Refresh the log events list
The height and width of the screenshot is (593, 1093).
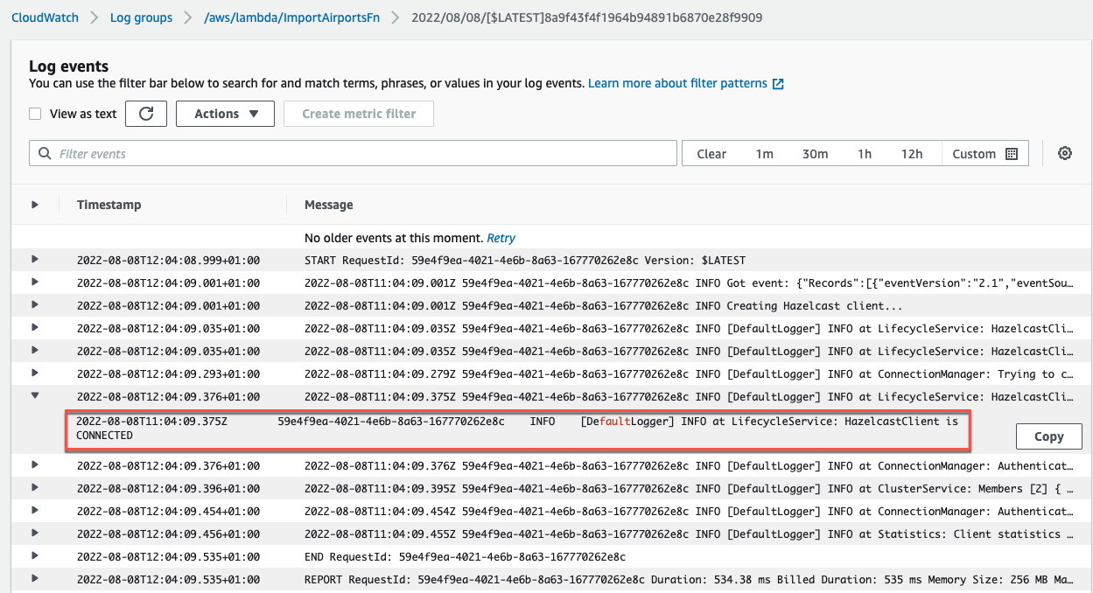point(145,113)
